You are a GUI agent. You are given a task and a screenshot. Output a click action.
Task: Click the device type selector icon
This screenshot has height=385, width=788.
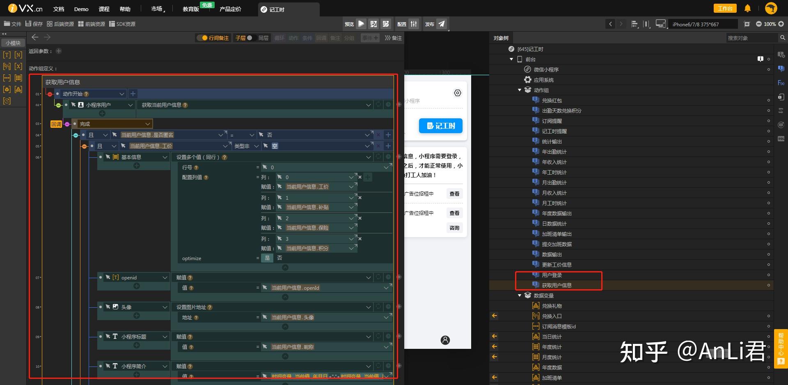660,24
